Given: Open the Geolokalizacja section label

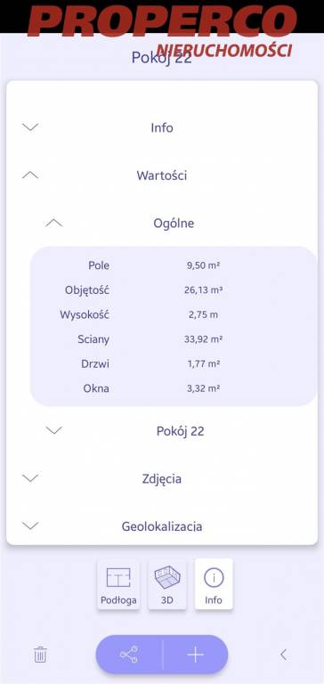Looking at the screenshot, I should (x=162, y=526).
